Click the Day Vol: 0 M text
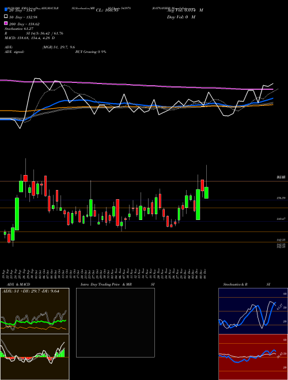288x380 pixels. 181,17
